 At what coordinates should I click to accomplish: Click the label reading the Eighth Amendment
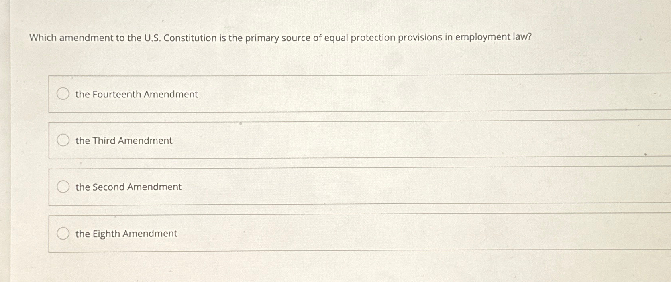click(125, 233)
